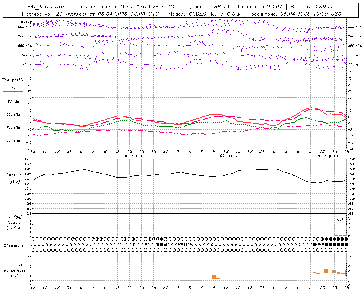The image size is (363, 290).
Task: Click the date label 06 апреля
Action: coord(134,156)
